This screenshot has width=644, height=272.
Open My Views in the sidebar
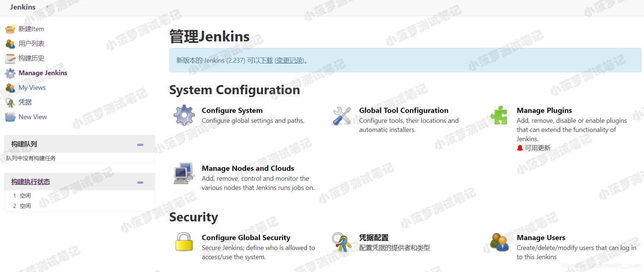click(32, 88)
